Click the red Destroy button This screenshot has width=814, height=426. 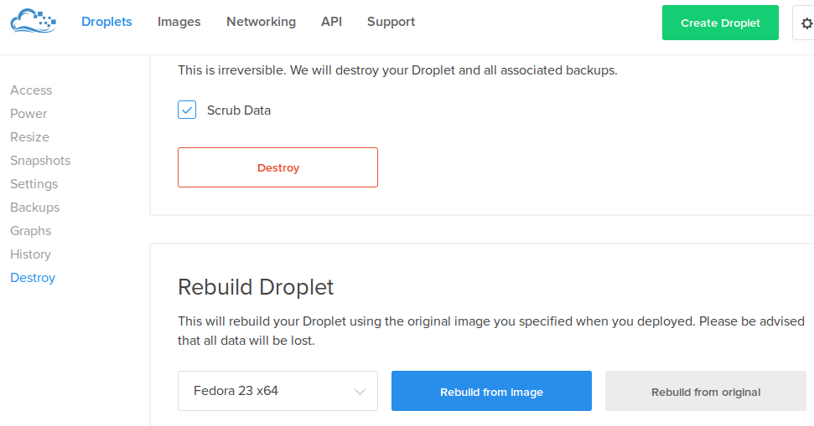point(277,167)
